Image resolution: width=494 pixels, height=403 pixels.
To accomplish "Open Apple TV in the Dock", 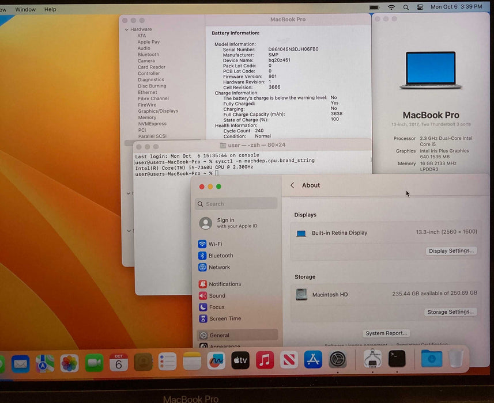I will click(240, 360).
